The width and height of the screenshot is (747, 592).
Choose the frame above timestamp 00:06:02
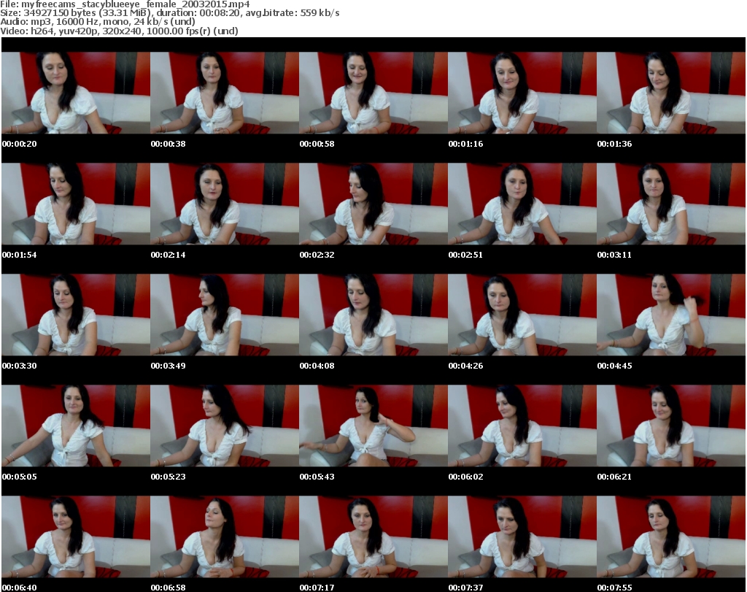point(522,426)
